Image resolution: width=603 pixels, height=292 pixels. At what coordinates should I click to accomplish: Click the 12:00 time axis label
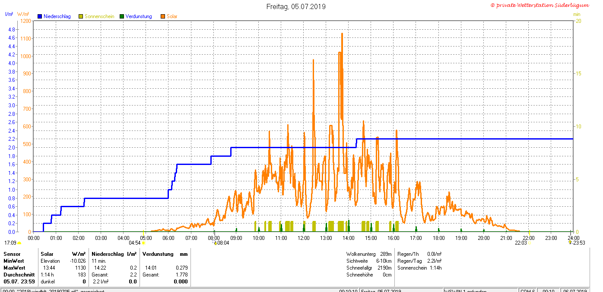(x=304, y=238)
